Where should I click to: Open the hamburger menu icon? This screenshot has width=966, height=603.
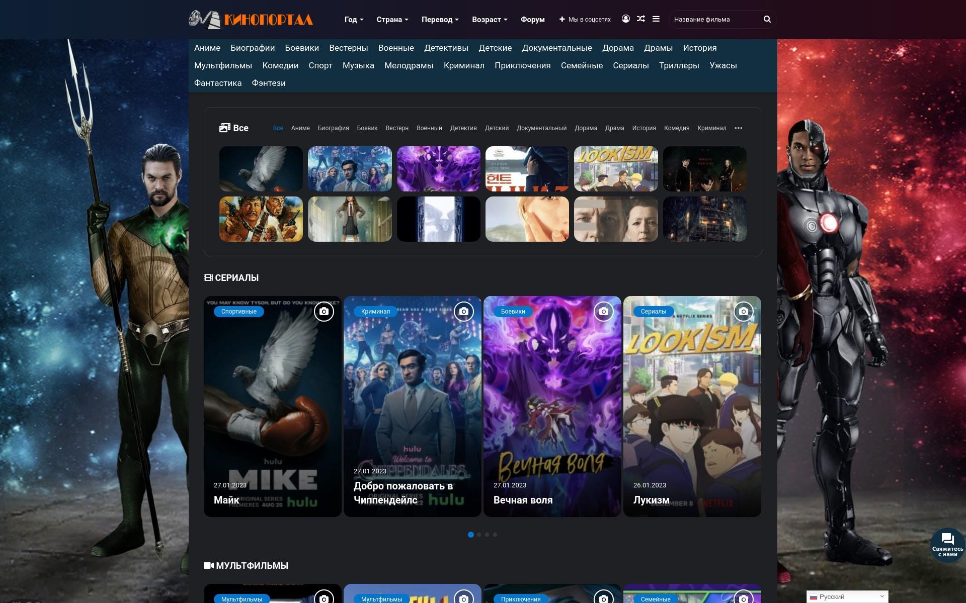(656, 19)
